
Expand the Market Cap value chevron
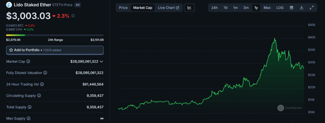101,61
